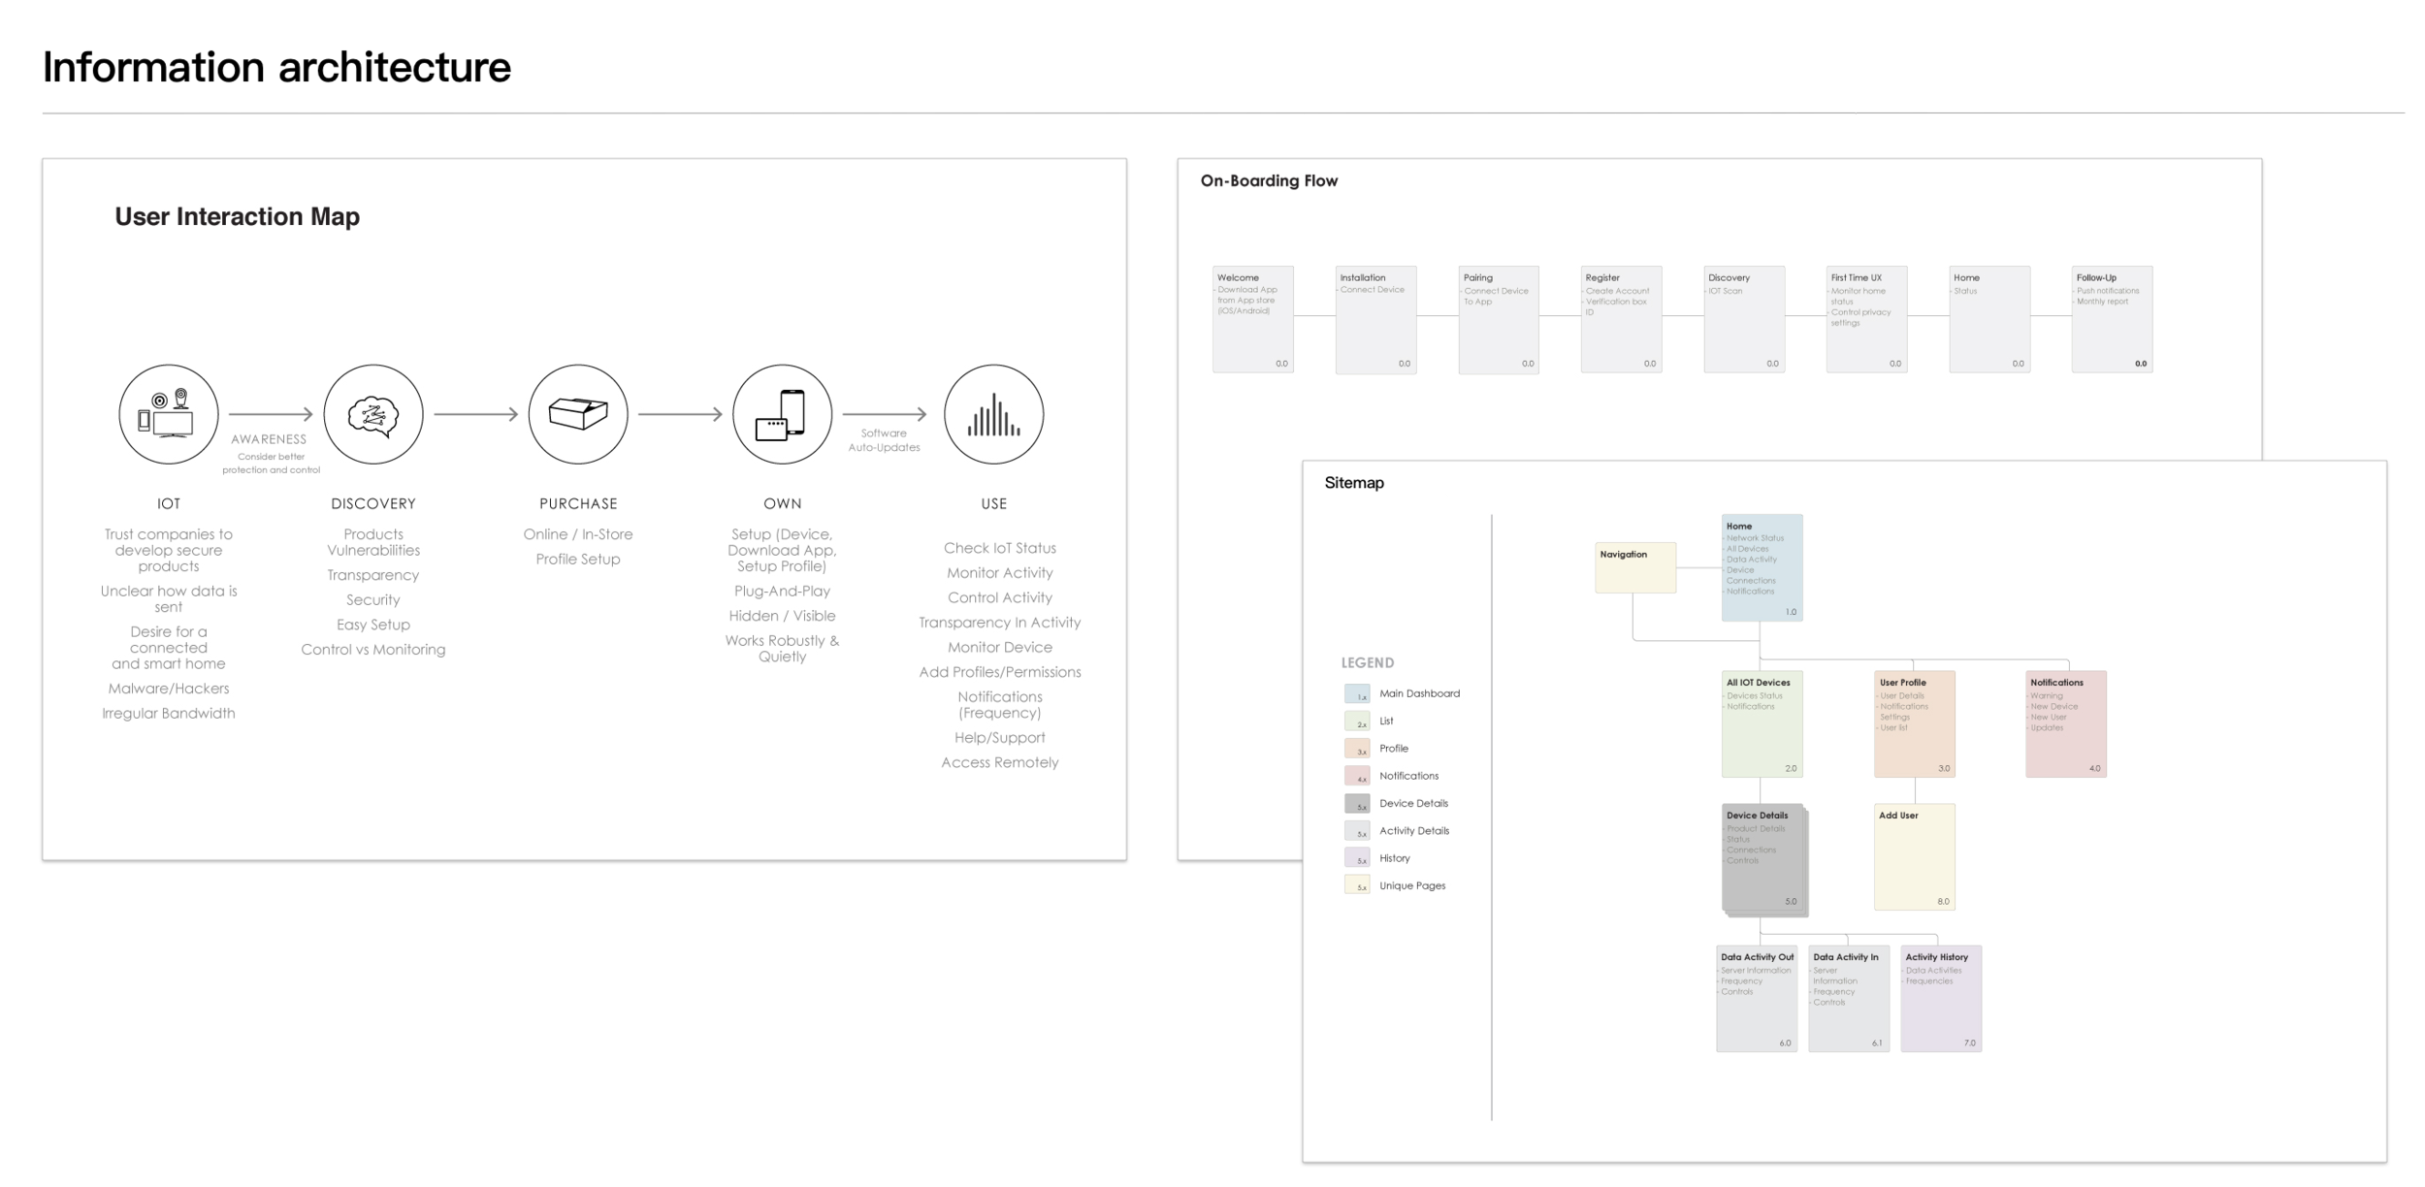
Task: Select the phone icon above Own
Action: [x=783, y=414]
